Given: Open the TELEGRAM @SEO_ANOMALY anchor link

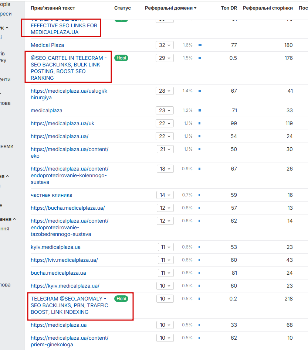Looking at the screenshot, I should coord(70,305).
